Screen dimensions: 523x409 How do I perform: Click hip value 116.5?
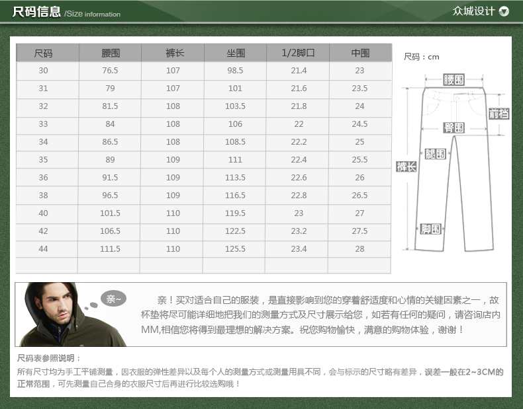[235, 196]
